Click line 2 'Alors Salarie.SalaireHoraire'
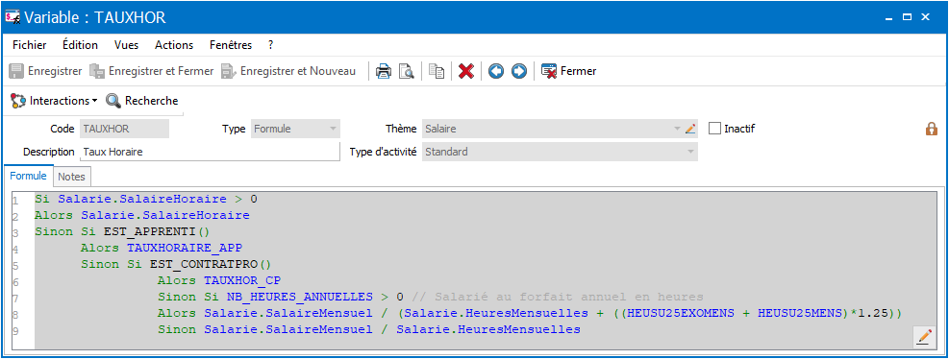The image size is (949, 359). click(x=142, y=215)
